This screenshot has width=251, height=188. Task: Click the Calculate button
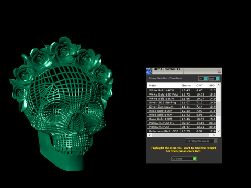(184, 159)
